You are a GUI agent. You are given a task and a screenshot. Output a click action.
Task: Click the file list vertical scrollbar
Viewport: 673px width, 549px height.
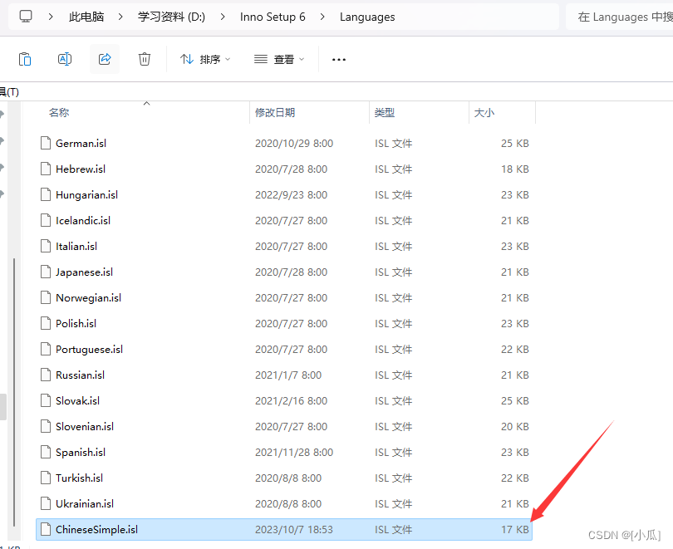[x=14, y=392]
